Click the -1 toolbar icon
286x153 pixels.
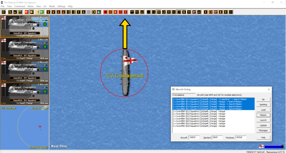(73, 12)
